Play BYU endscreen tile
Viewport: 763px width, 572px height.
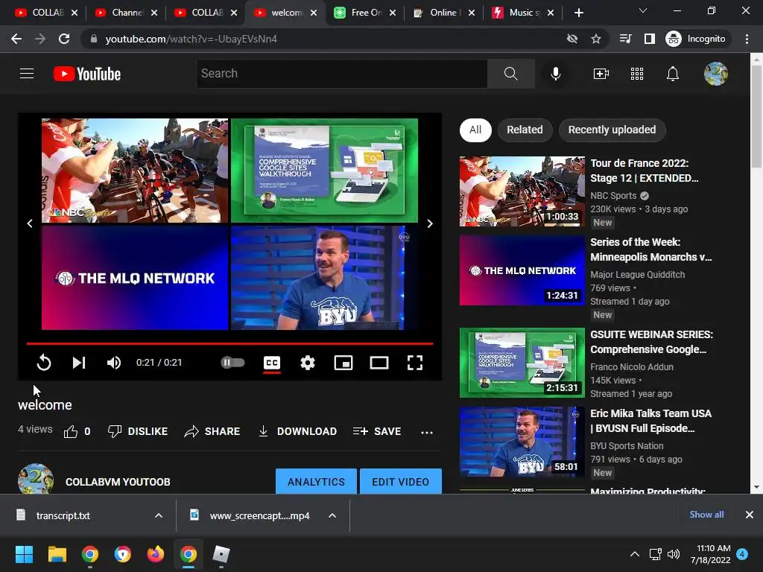tap(325, 278)
